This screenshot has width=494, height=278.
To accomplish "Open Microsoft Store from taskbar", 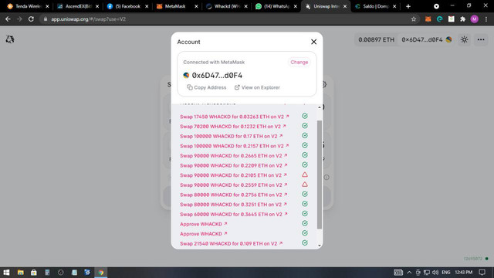I will click(x=34, y=273).
